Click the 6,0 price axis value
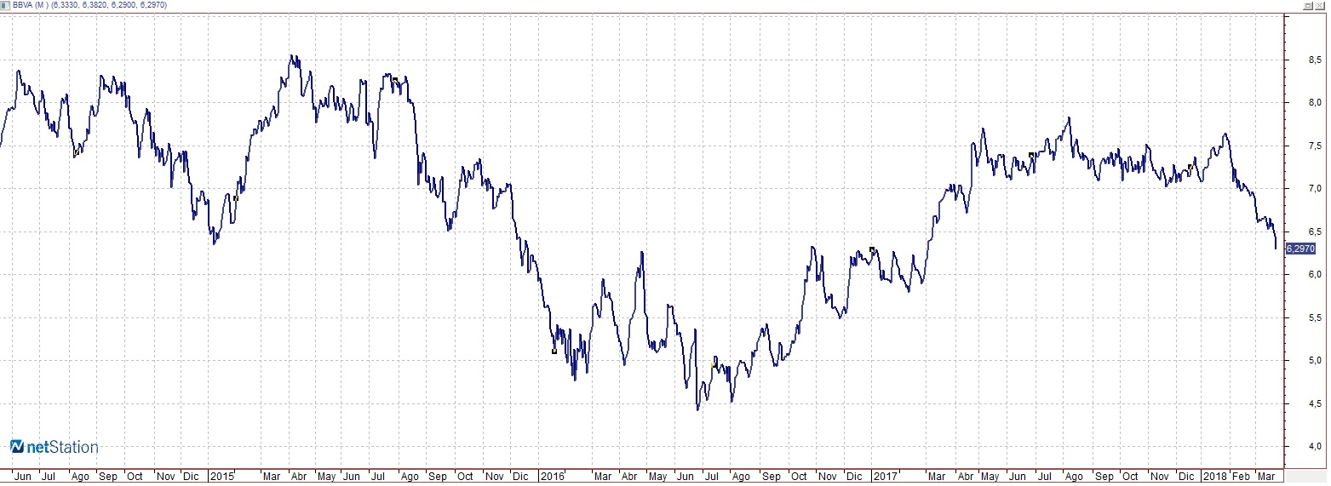The height and width of the screenshot is (486, 1331). point(1315,274)
